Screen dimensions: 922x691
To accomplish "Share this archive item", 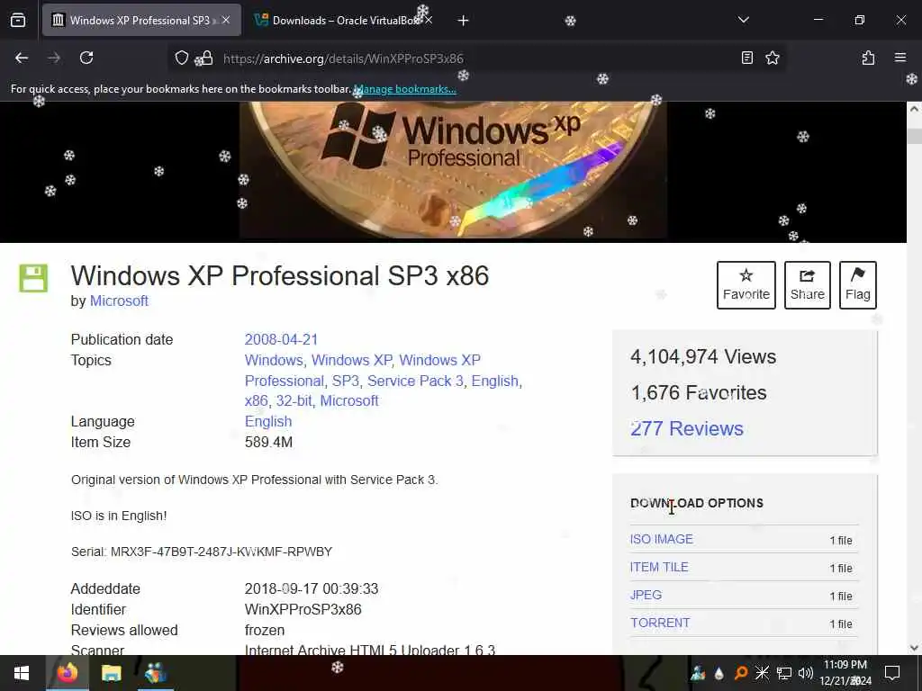I will [808, 285].
